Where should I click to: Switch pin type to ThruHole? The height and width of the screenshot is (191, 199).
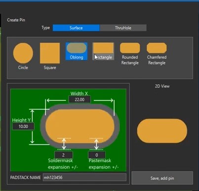click(x=123, y=28)
